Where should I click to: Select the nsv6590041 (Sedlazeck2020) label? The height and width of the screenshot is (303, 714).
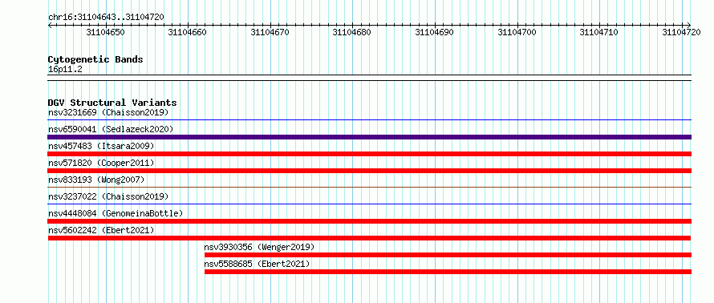click(111, 129)
